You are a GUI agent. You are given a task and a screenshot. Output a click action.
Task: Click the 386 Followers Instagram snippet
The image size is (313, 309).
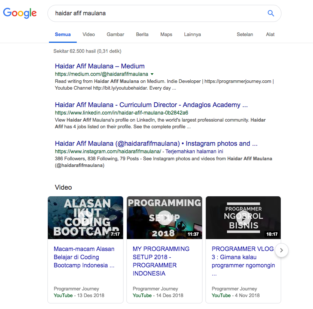163,162
